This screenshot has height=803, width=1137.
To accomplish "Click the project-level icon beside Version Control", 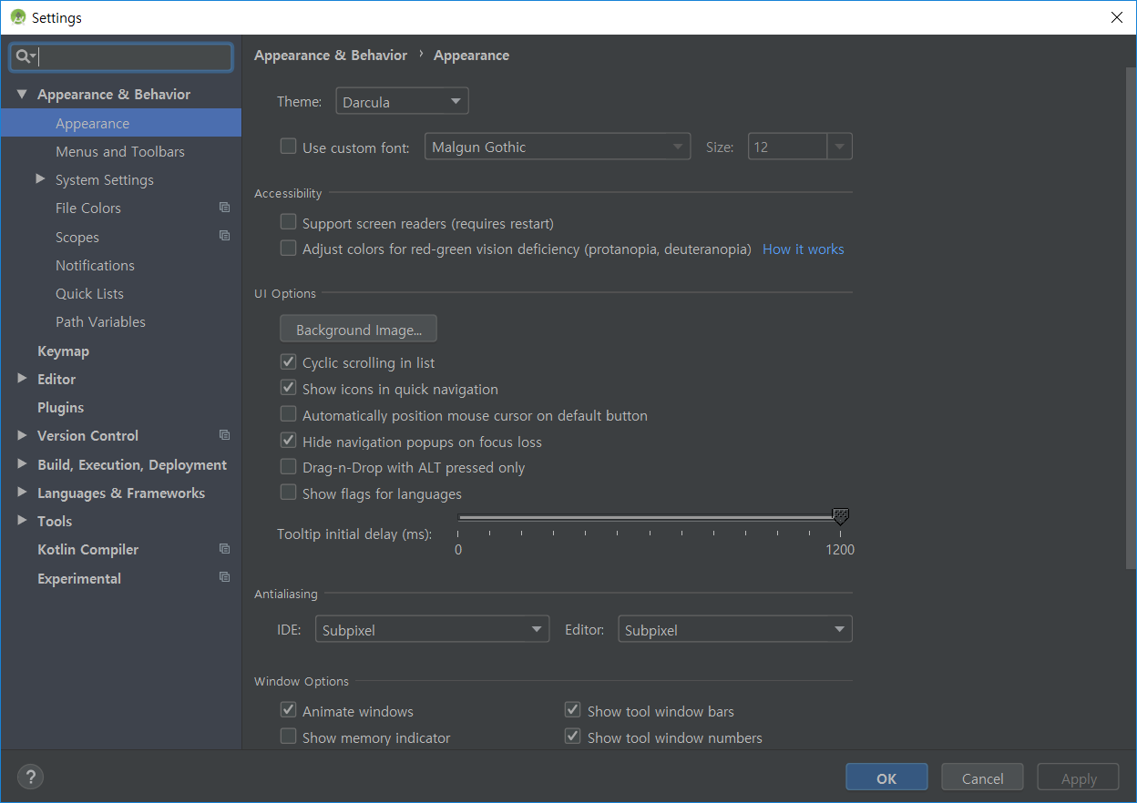I will [x=224, y=435].
